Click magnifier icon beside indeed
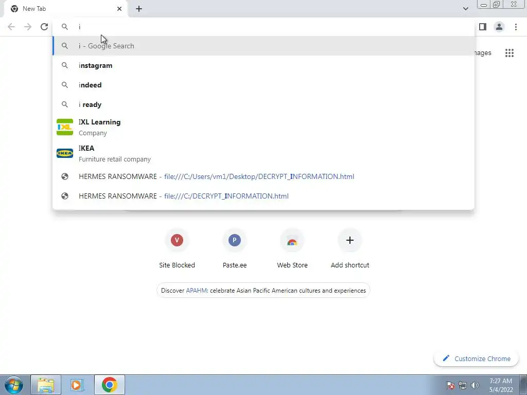The height and width of the screenshot is (395, 527). [65, 85]
